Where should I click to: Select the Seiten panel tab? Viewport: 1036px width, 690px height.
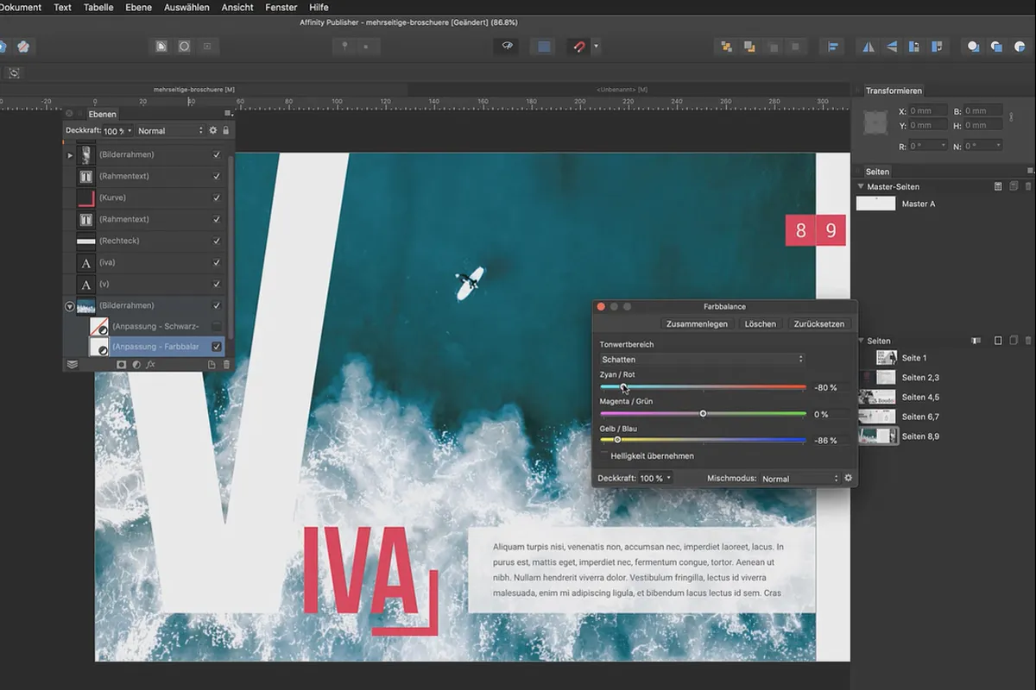(877, 172)
